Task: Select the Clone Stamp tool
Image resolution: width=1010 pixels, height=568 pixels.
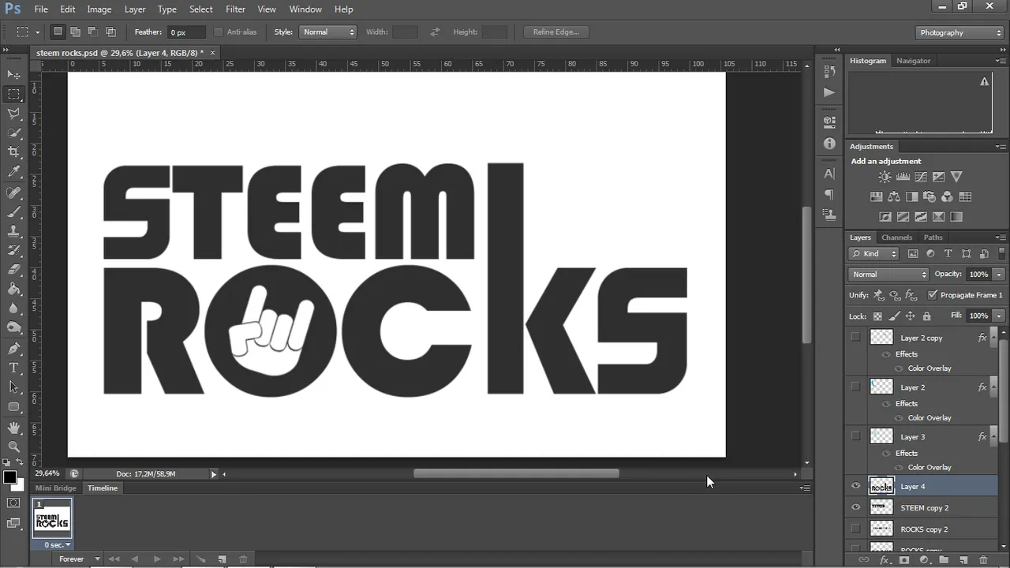Action: tap(13, 231)
